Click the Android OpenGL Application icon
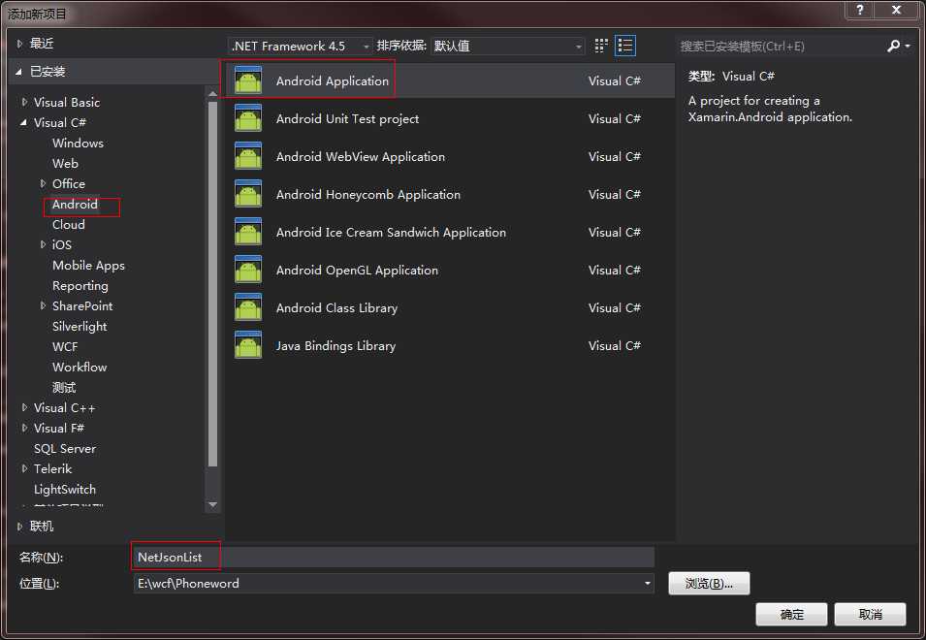The image size is (926, 640). coord(248,270)
